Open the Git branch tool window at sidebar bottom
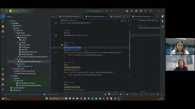Screen dimensions: 195x109 pyautogui.click(x=3, y=90)
